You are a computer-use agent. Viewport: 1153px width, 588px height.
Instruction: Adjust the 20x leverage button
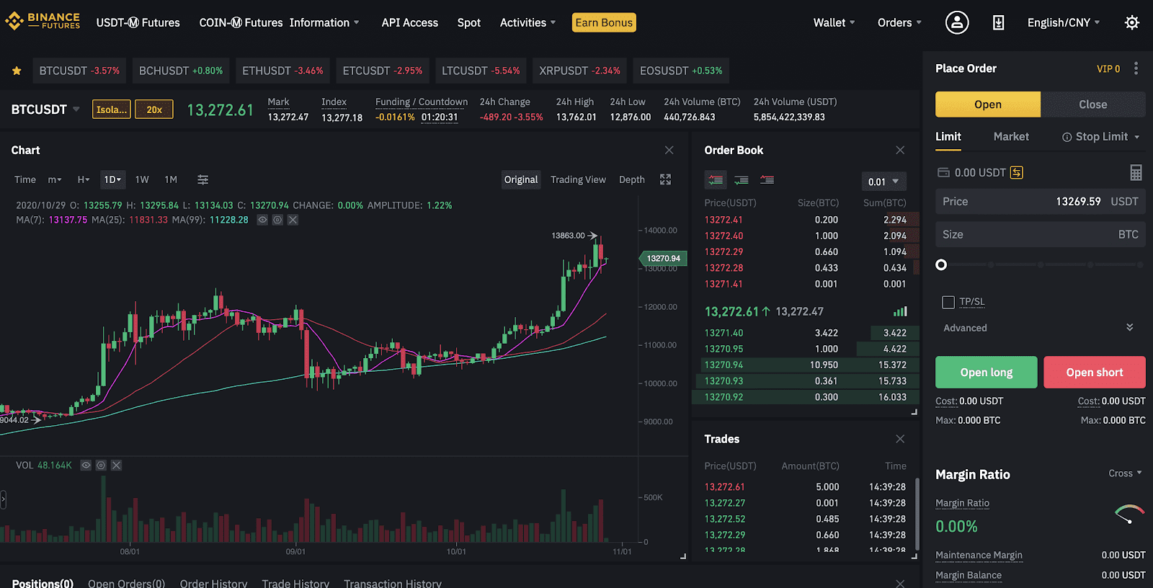coord(154,110)
